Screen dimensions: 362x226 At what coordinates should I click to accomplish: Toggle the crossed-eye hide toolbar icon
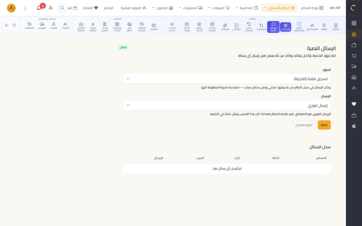point(7,25)
